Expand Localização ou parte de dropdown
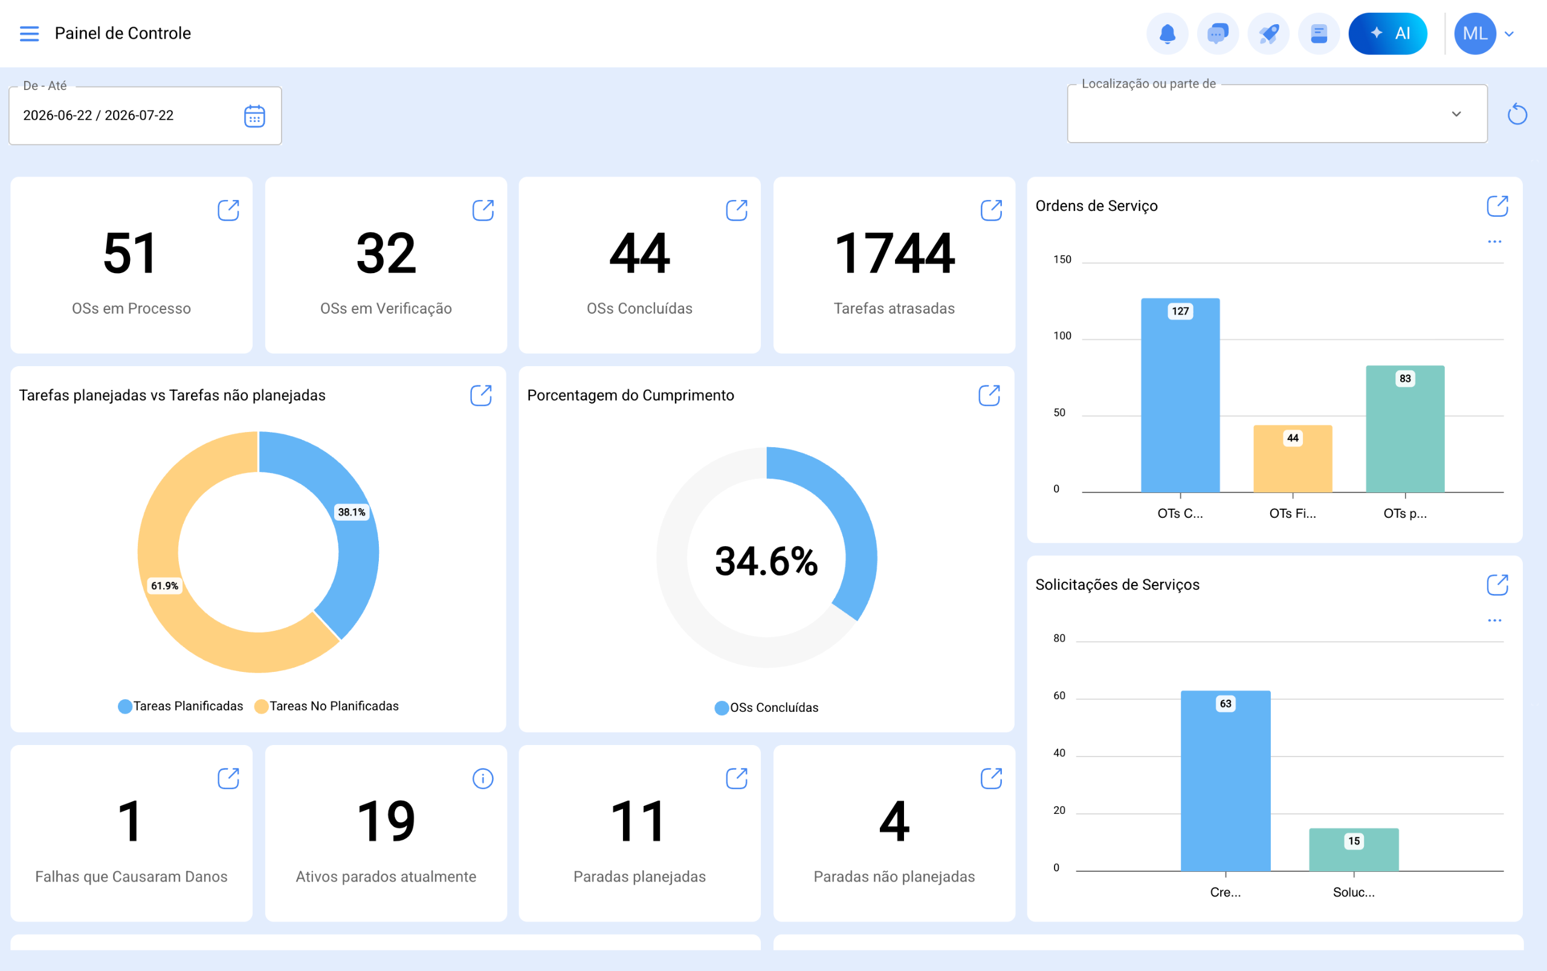 (x=1277, y=114)
